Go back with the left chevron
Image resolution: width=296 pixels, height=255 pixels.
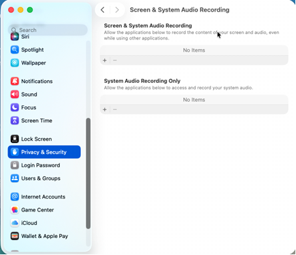pyautogui.click(x=103, y=10)
